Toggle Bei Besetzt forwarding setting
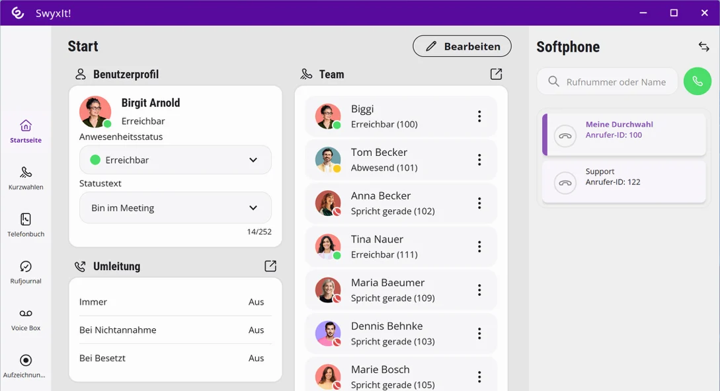 click(x=175, y=358)
